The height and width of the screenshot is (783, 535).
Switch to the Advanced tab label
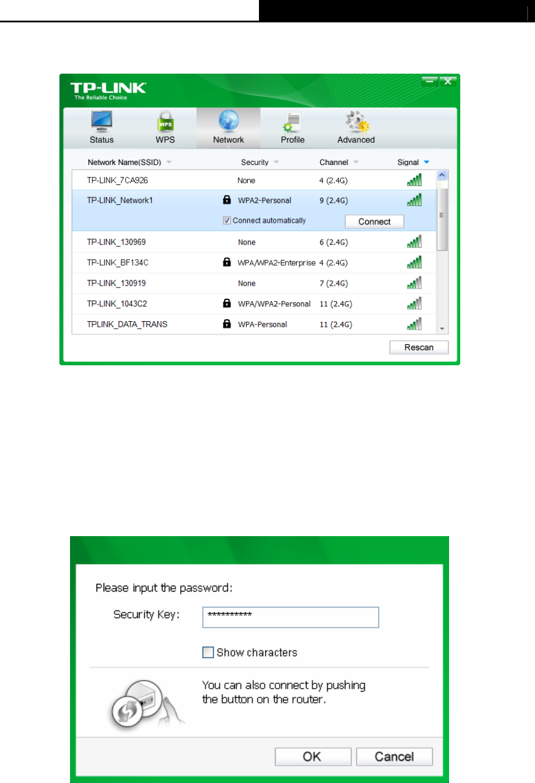point(356,140)
